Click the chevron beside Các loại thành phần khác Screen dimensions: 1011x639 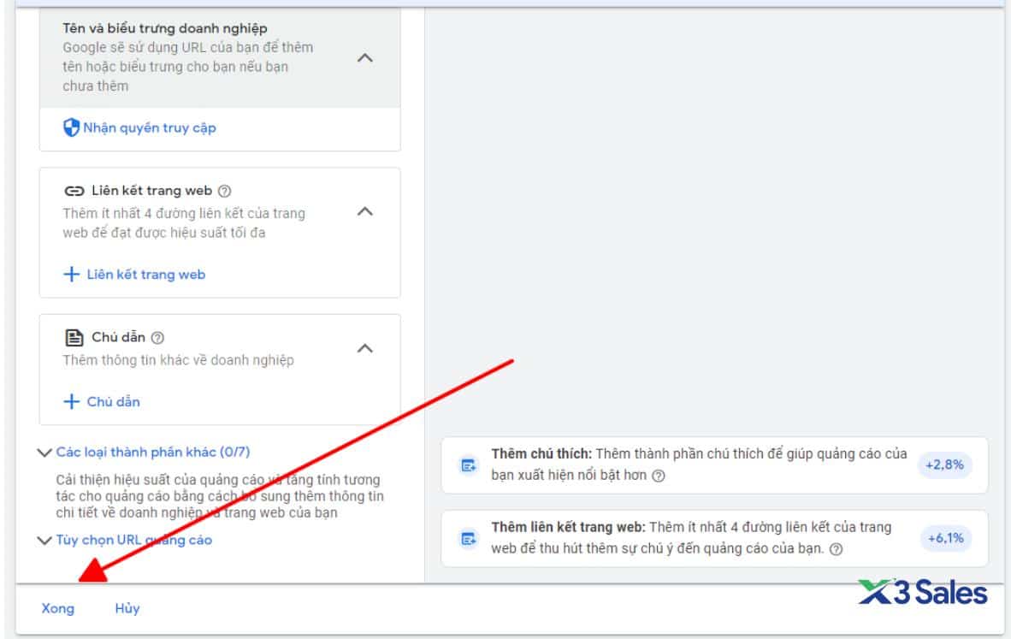44,453
